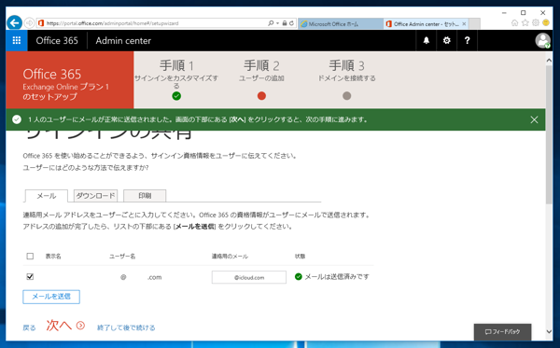Click the green sent-status check icon
Viewport: 560px width, 348px height.
pos(299,276)
